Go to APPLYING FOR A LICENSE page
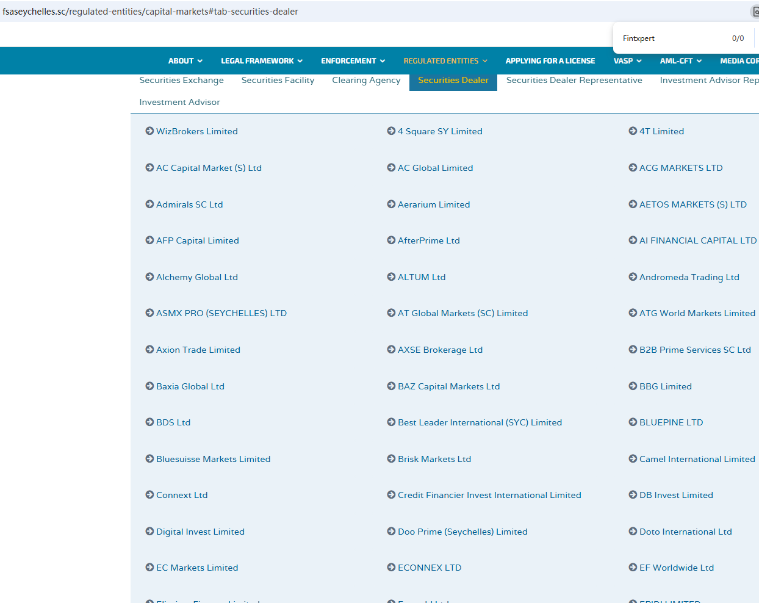 [550, 61]
